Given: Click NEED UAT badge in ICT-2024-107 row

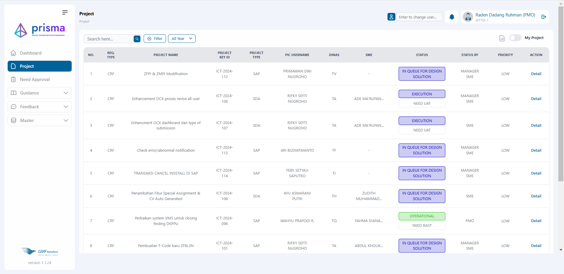Looking at the screenshot, I should (422, 130).
